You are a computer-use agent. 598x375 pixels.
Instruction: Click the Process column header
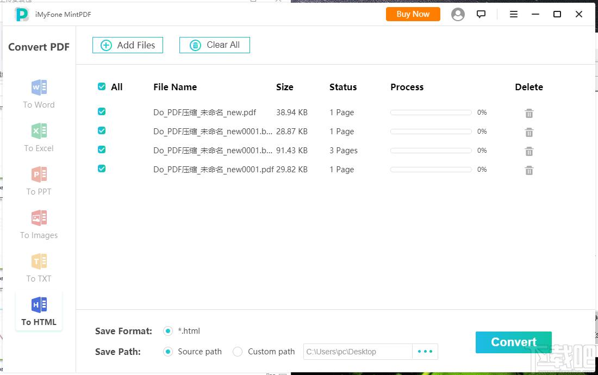407,87
